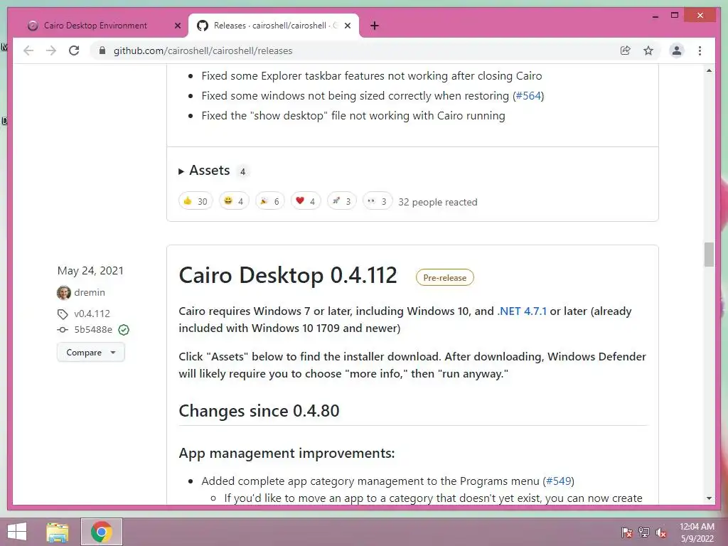The height and width of the screenshot is (546, 728).
Task: Click the muted volume tray icon
Action: 661,532
